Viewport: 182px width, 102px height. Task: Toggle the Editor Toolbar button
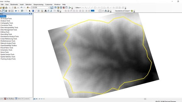click(x=52, y=8)
